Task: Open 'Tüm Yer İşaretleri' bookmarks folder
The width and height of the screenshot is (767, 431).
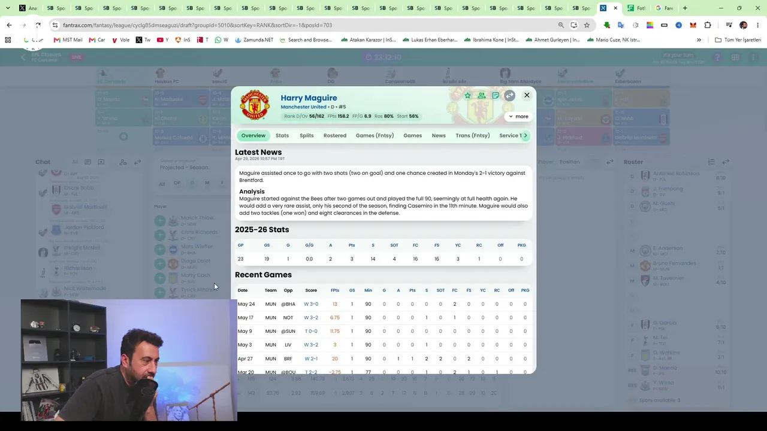Action: click(738, 40)
